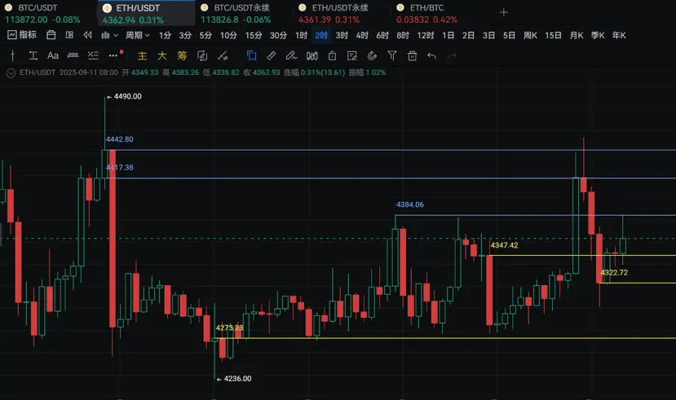Add a new tab with plus
This screenshot has height=400, width=676.
click(504, 12)
